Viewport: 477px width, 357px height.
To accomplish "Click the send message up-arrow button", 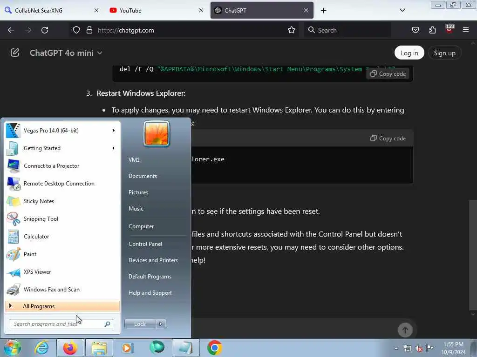I will click(x=405, y=330).
